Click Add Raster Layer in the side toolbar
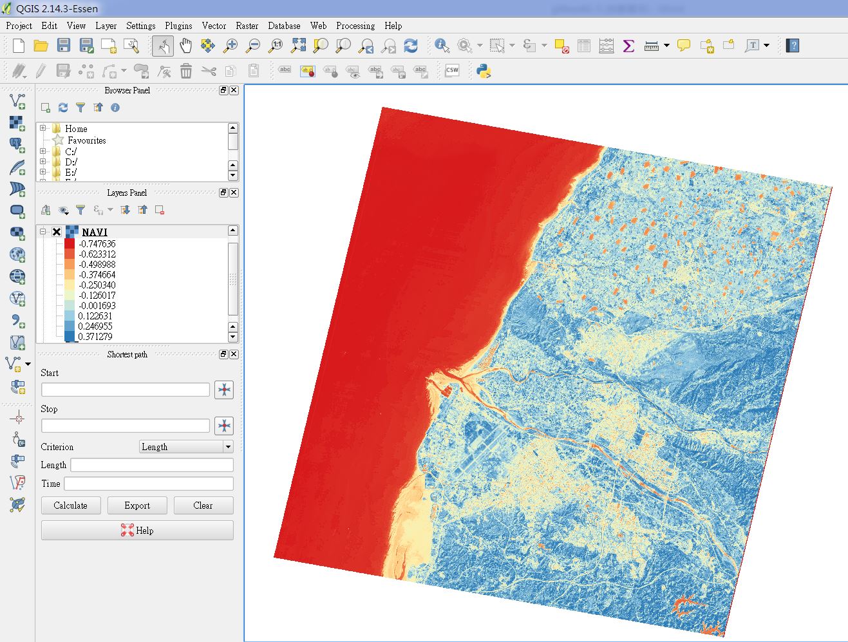The image size is (848, 642). coord(17,123)
